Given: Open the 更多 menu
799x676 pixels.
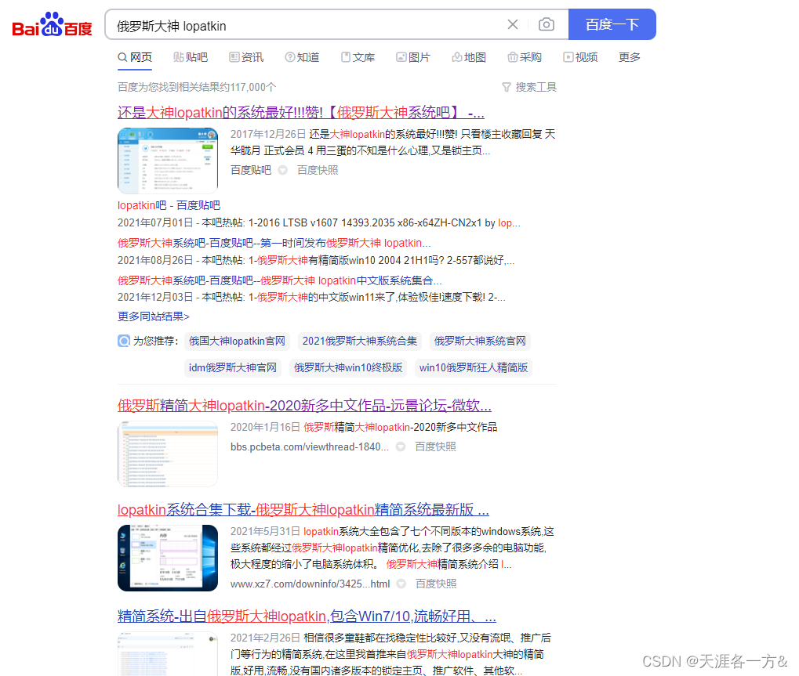Looking at the screenshot, I should point(630,57).
